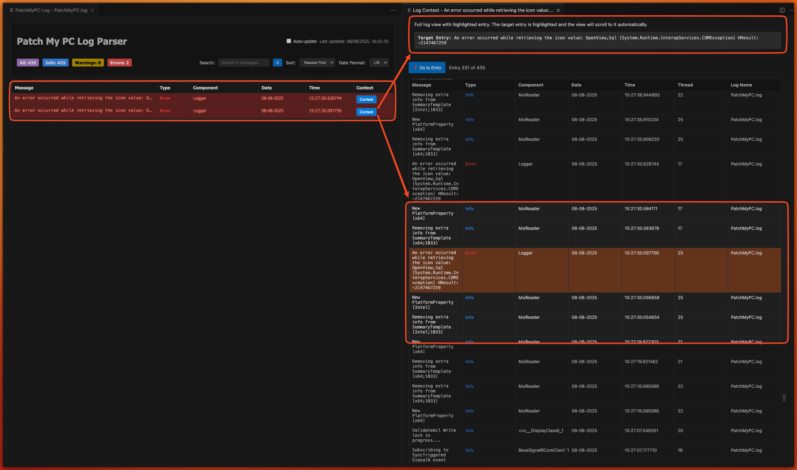The width and height of the screenshot is (797, 470).
Task: Open the Sort Newest First dropdown
Action: pos(317,63)
